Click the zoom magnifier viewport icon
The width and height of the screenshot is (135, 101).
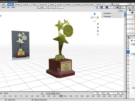tap(98, 24)
